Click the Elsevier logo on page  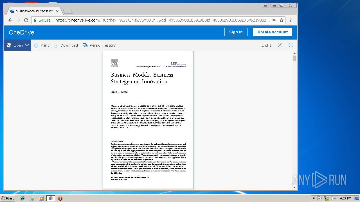tap(114, 63)
